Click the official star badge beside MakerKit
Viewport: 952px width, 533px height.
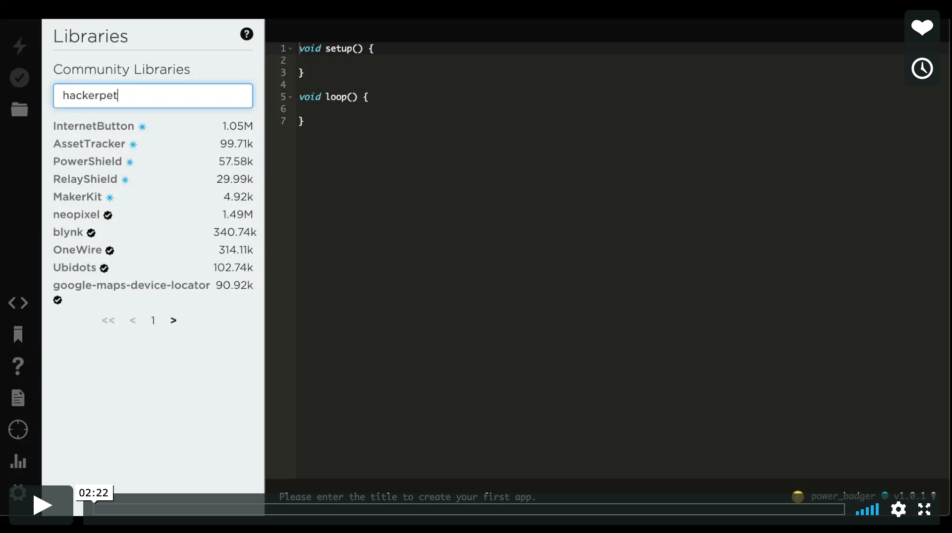coord(110,198)
